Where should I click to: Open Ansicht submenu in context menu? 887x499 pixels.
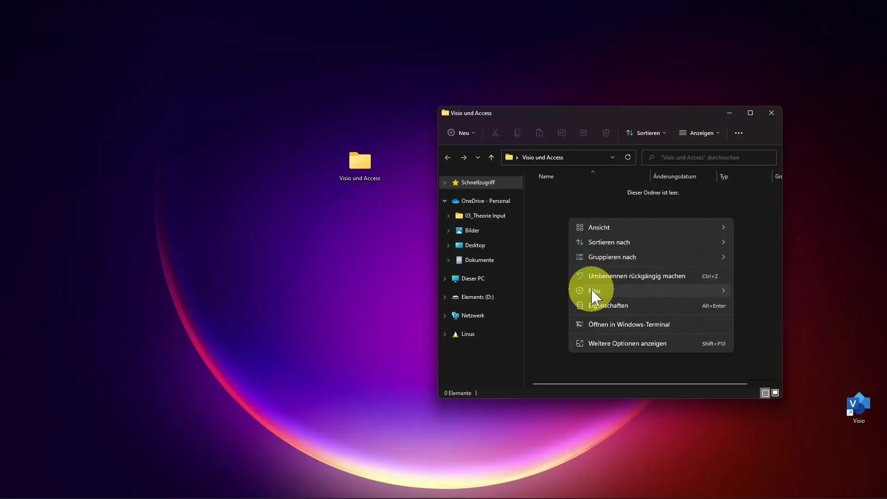(x=650, y=227)
